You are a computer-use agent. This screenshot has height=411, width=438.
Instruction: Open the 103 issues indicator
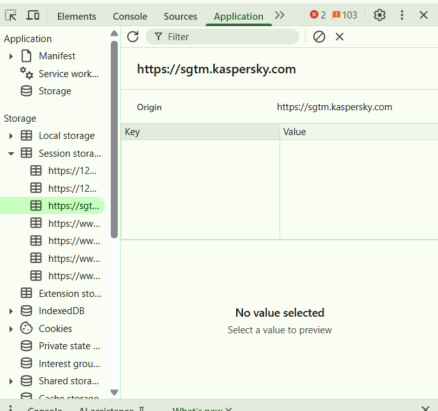[344, 15]
